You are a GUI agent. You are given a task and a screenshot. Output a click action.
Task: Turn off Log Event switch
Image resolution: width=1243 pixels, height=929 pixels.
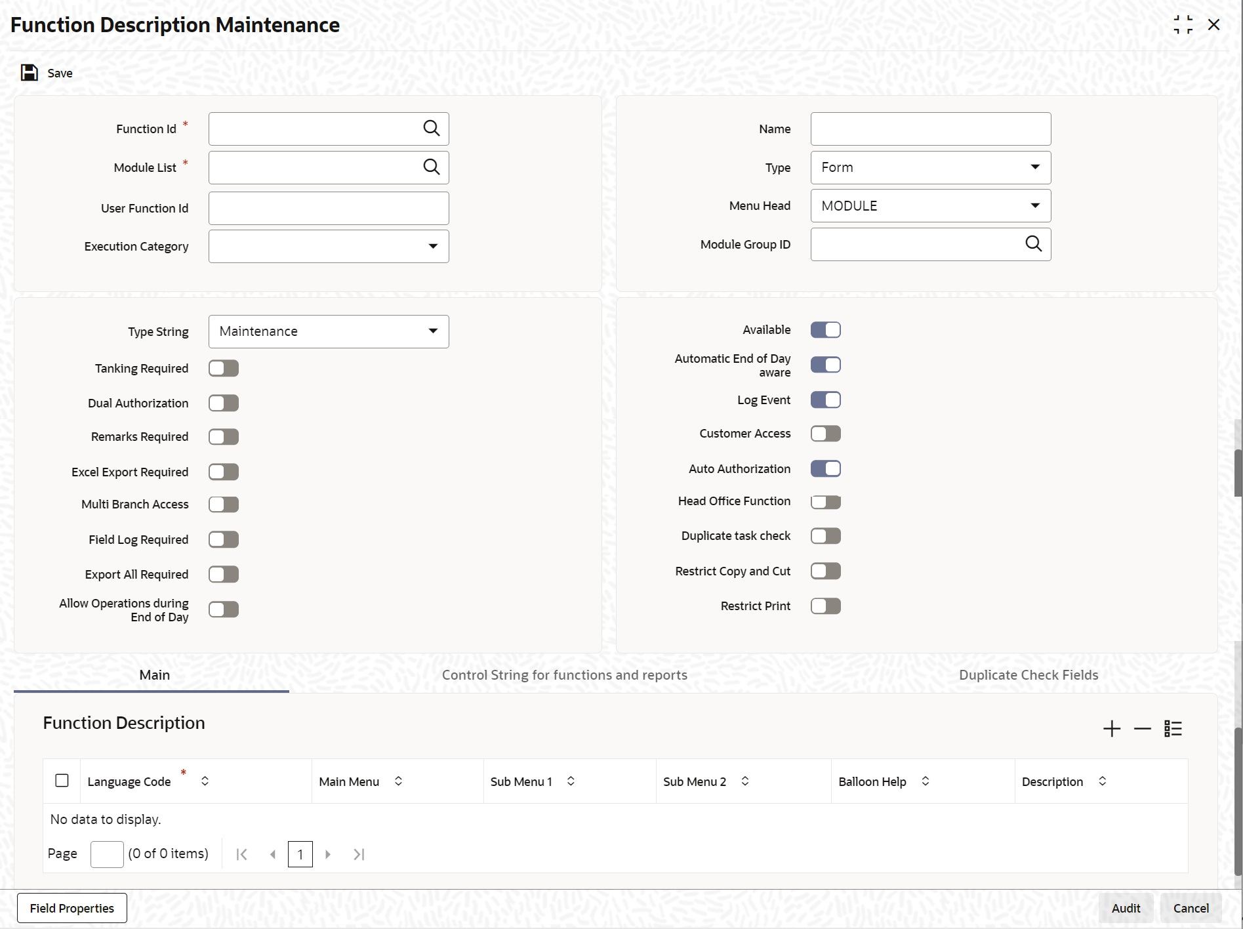825,400
